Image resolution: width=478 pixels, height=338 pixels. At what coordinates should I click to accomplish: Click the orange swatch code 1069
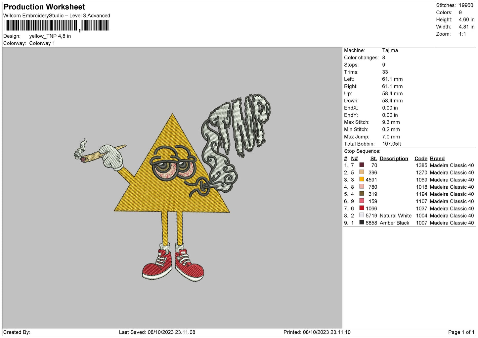pyautogui.click(x=362, y=179)
